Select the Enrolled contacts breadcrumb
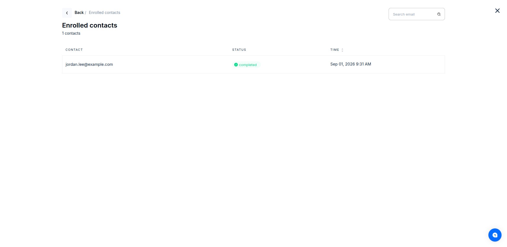The width and height of the screenshot is (507, 247). [104, 13]
